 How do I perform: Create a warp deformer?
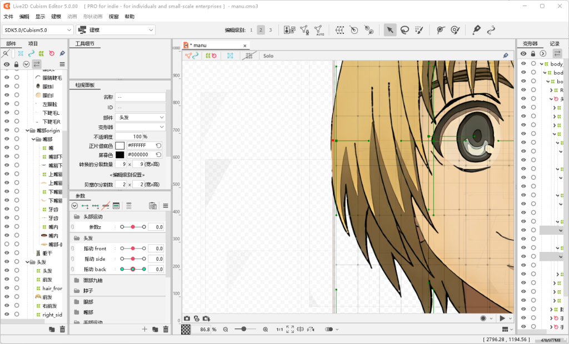tap(340, 30)
